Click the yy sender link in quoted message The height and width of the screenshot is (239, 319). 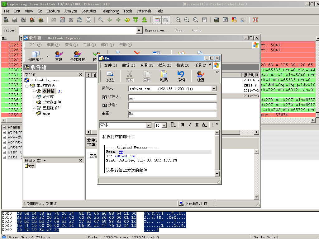click(x=121, y=152)
